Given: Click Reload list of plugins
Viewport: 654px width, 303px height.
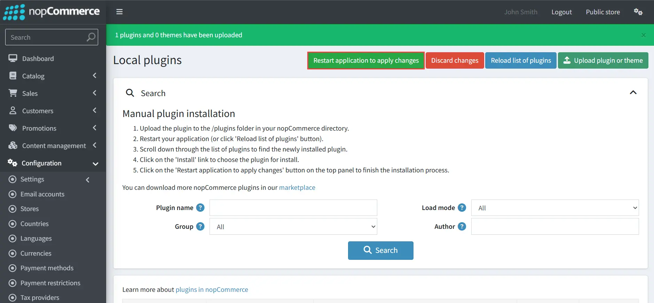Looking at the screenshot, I should (x=521, y=61).
